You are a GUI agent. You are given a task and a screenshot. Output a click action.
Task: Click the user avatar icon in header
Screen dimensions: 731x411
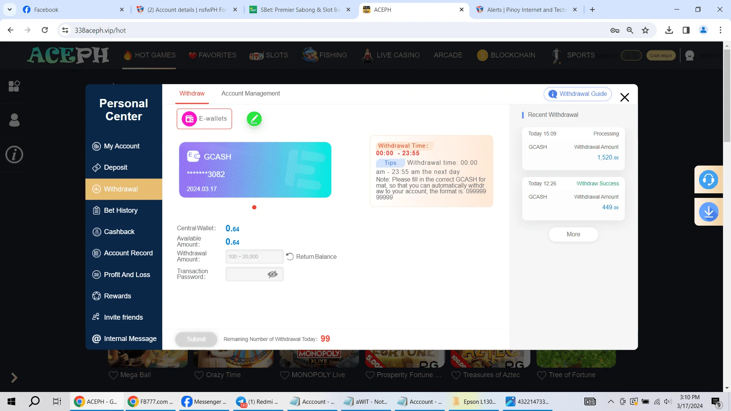click(690, 56)
